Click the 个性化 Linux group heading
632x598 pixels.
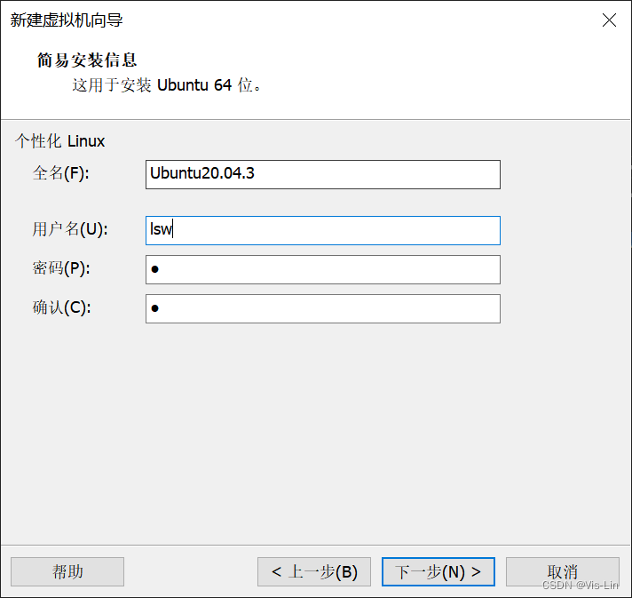point(59,141)
